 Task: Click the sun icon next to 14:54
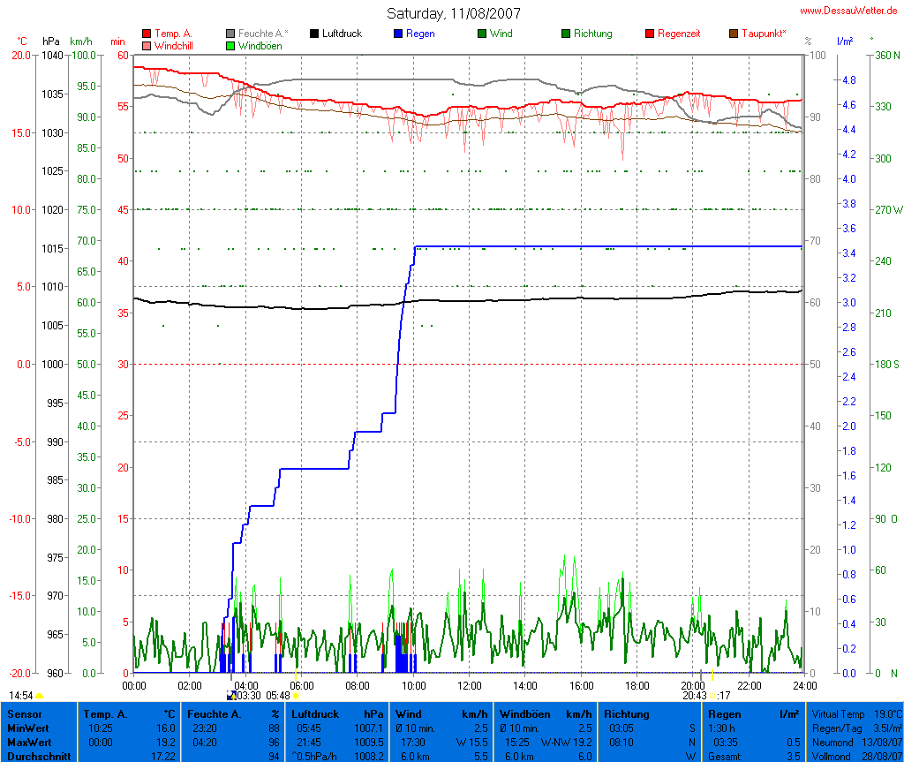(x=40, y=696)
